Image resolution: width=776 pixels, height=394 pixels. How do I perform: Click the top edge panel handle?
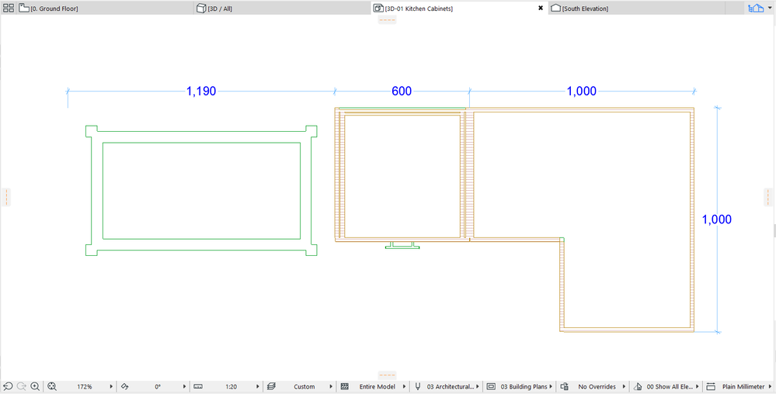(387, 19)
